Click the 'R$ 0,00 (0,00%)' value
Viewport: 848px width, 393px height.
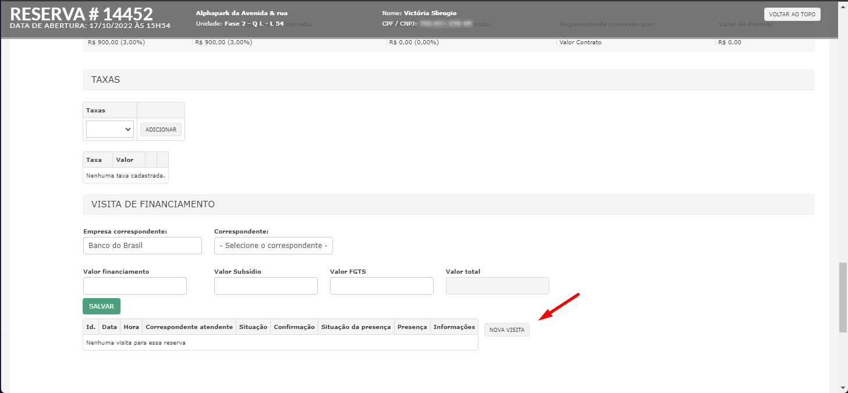coord(414,43)
